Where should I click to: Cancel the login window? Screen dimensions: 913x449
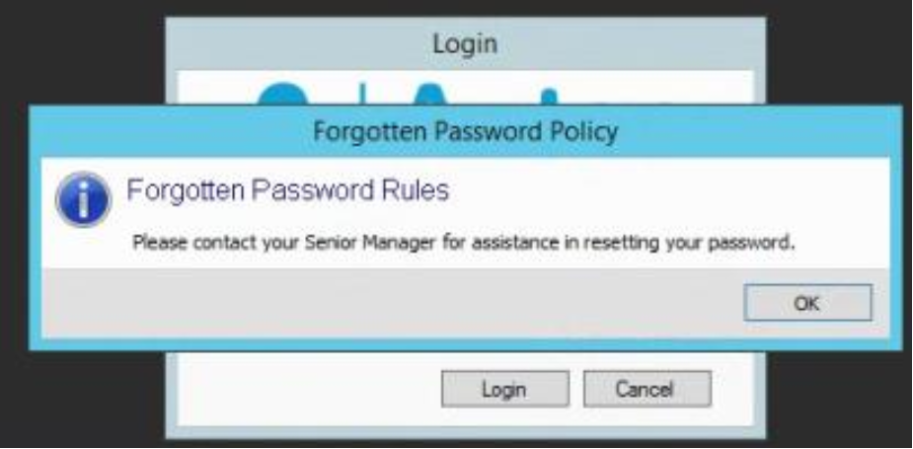(647, 389)
